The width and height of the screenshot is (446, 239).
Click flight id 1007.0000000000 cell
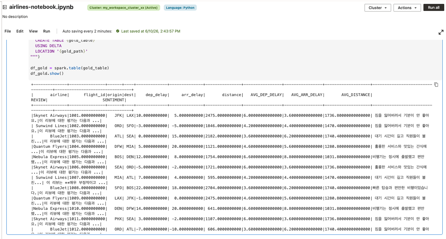pyautogui.click(x=87, y=177)
